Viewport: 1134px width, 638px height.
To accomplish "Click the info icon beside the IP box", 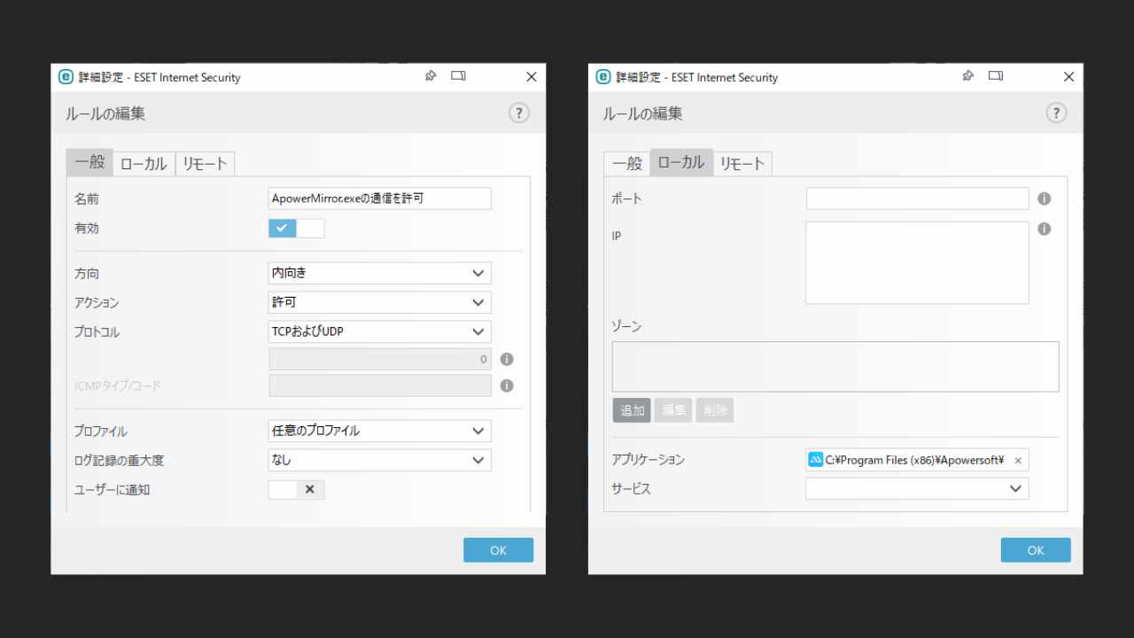I will click(x=1044, y=229).
